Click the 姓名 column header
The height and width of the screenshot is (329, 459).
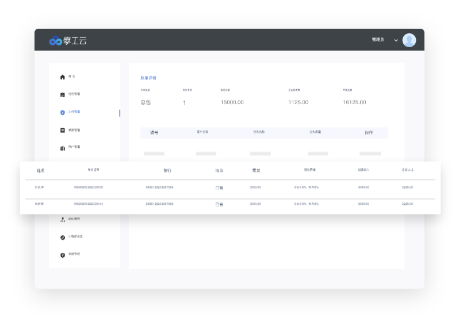pos(40,170)
